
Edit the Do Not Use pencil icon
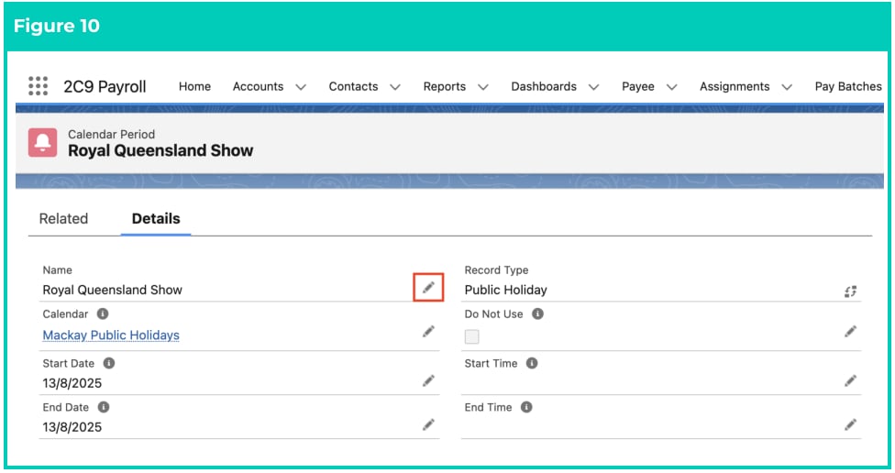tap(850, 332)
